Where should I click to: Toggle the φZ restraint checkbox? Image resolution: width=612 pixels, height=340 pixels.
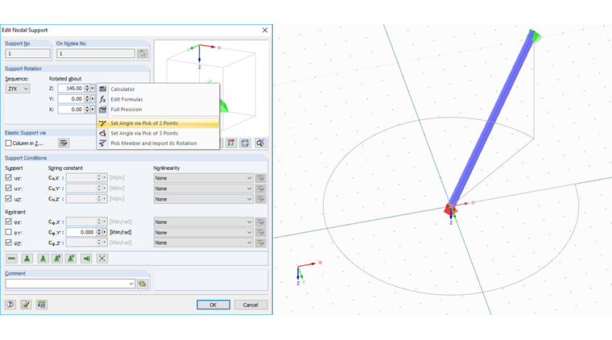(8, 243)
